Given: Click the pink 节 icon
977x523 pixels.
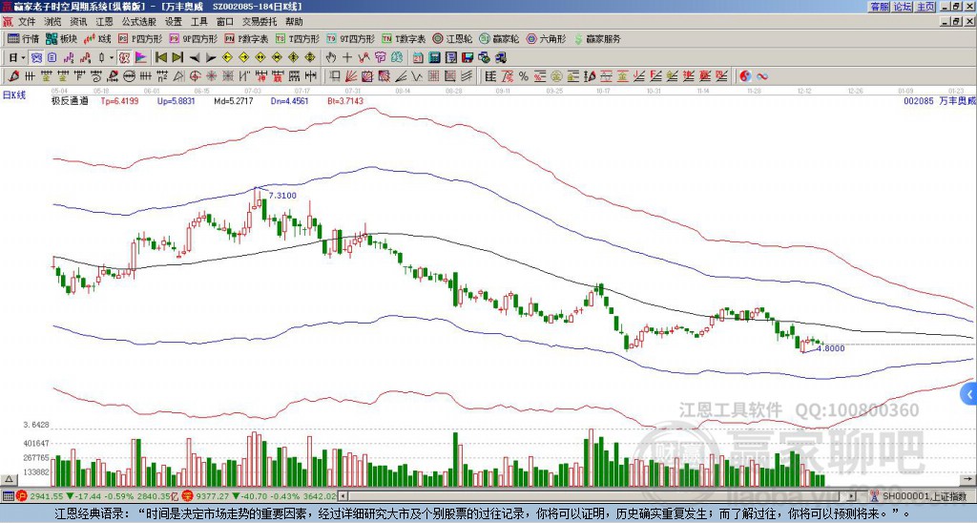Looking at the screenshot, I should coord(380,58).
